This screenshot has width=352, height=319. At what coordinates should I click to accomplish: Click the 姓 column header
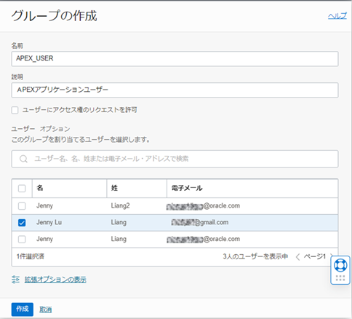pyautogui.click(x=137, y=188)
